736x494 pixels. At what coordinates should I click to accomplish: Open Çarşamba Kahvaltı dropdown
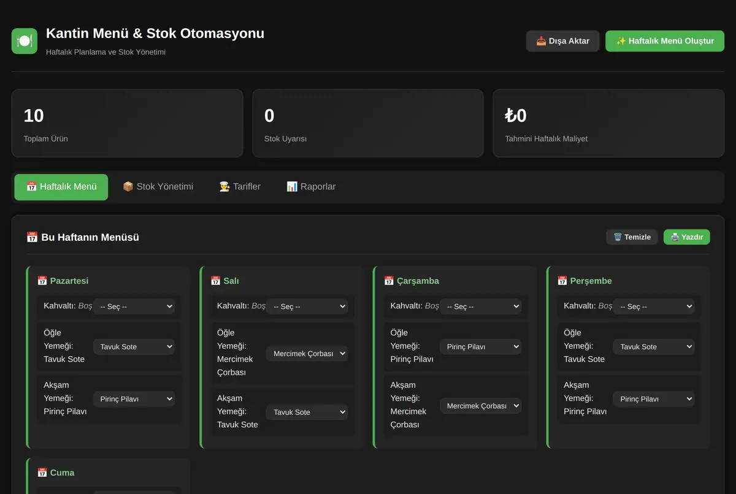pos(480,306)
